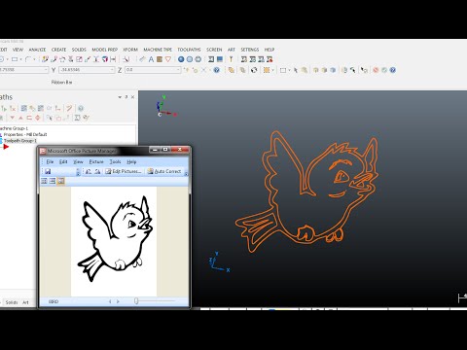Open the orange grid icon dropdown arrow

click(x=272, y=70)
